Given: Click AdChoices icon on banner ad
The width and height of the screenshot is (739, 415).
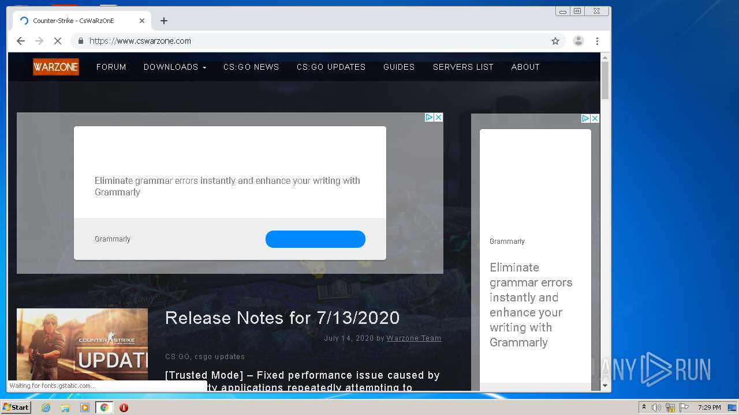Looking at the screenshot, I should point(429,117).
